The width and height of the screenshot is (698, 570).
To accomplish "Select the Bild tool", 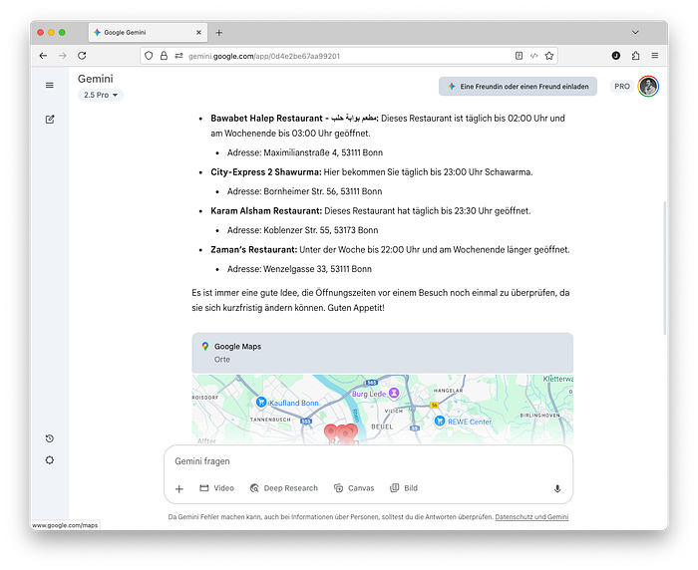I will point(404,488).
